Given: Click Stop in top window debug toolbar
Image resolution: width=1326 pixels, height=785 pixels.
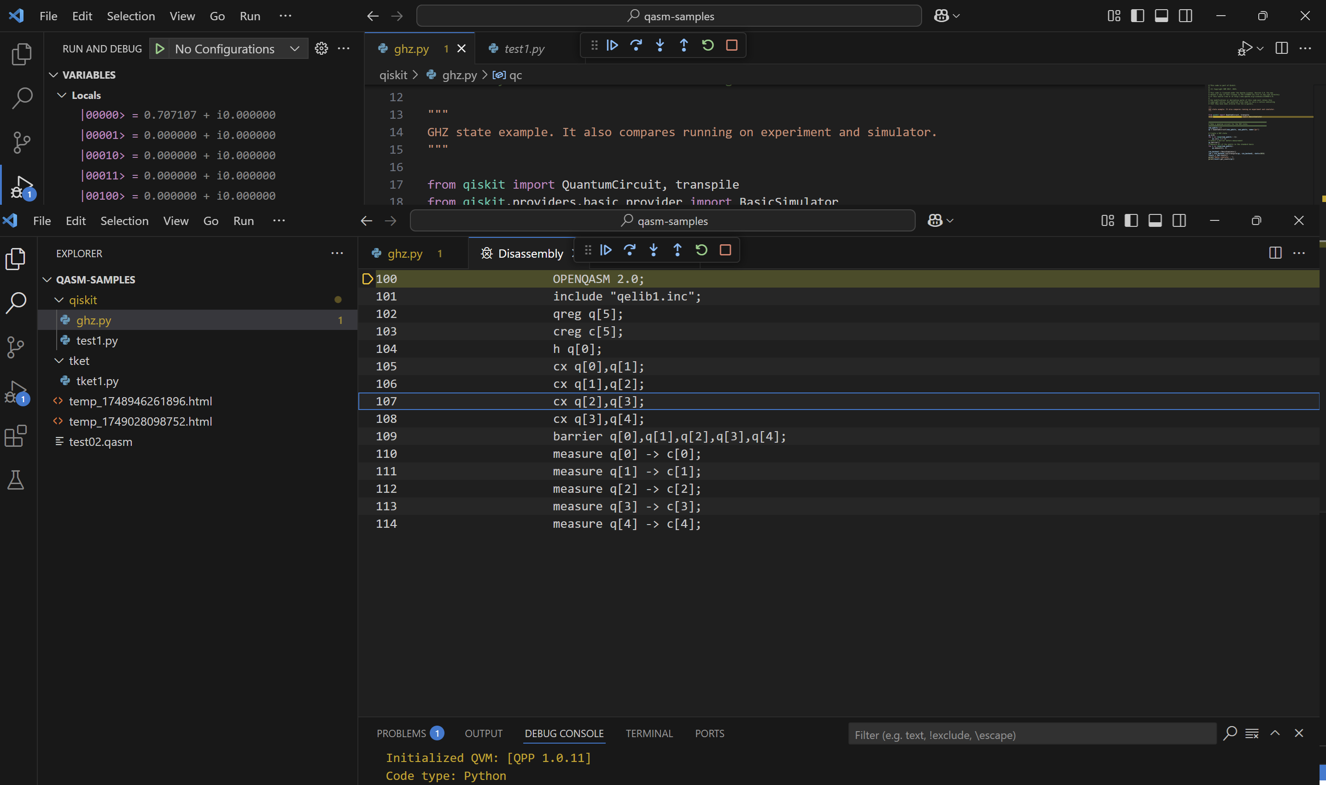Looking at the screenshot, I should point(731,46).
